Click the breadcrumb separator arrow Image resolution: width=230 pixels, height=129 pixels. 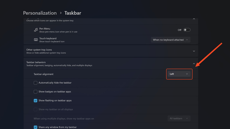click(x=60, y=13)
